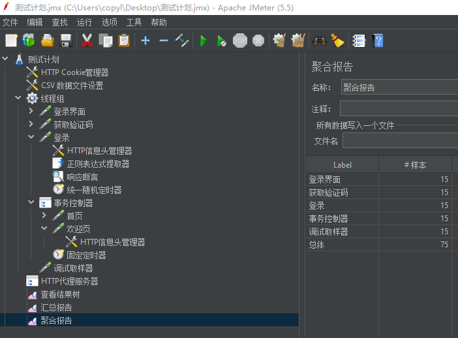Open the 文件 menu
Viewport: 458px width, 338px height.
pos(10,22)
